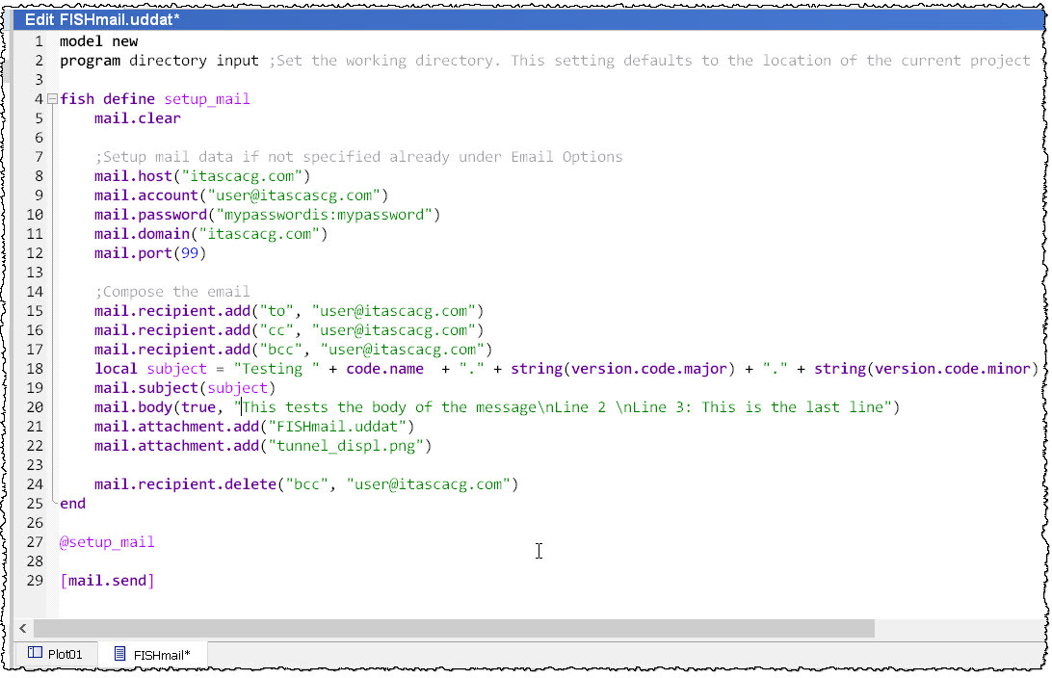Click string(version.code.major) expression
This screenshot has width=1052, height=678.
point(622,369)
